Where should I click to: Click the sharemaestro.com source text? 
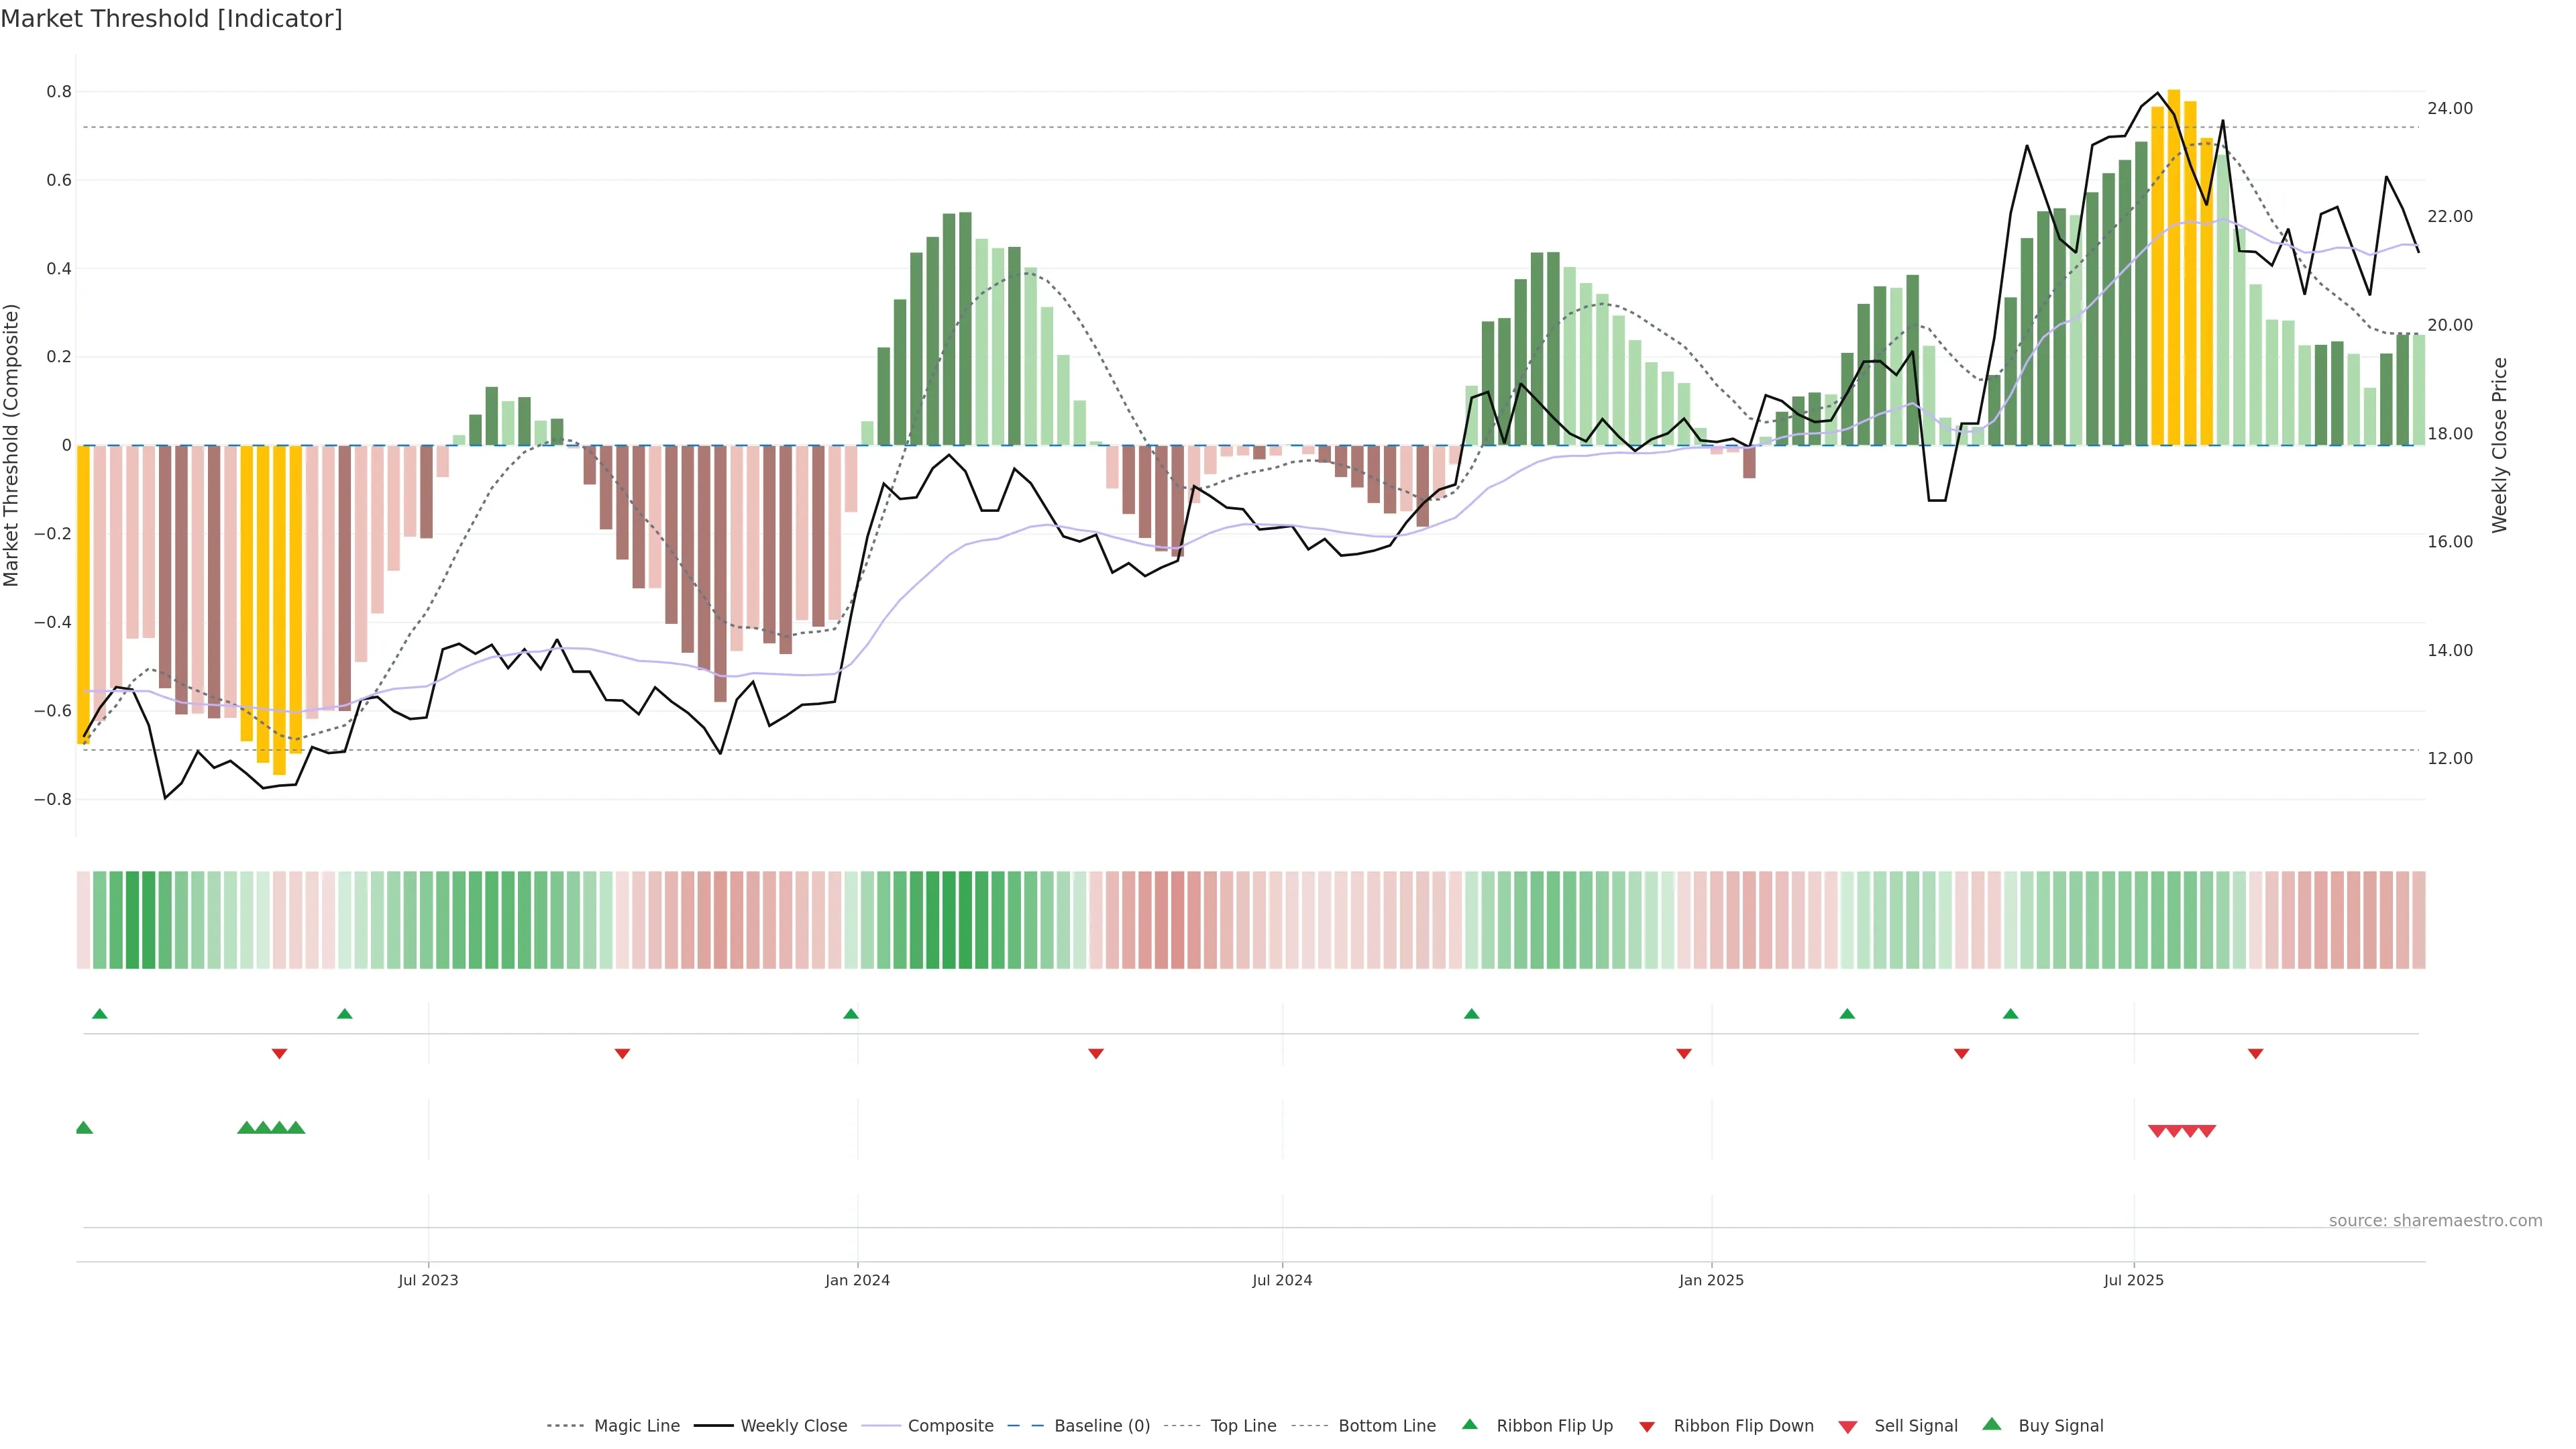coord(2435,1221)
